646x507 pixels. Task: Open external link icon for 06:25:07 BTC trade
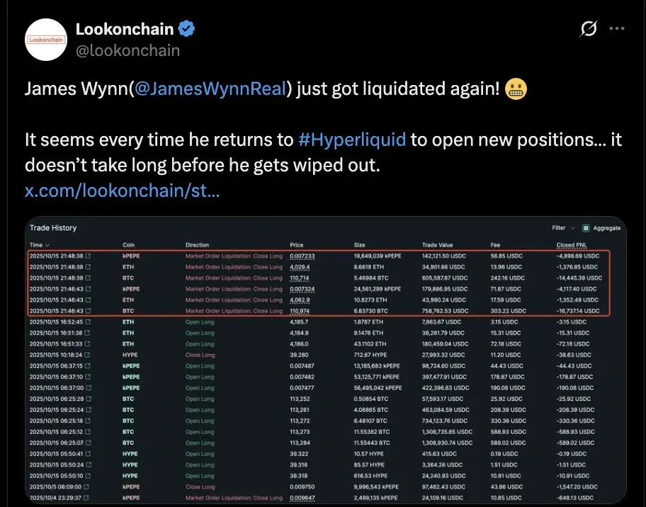point(88,443)
